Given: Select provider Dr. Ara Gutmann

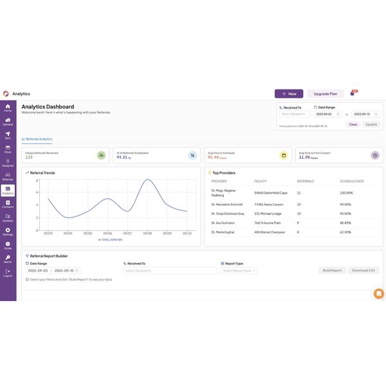Looking at the screenshot, I should (223, 223).
